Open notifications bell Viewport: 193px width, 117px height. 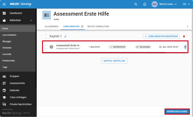point(145,4)
